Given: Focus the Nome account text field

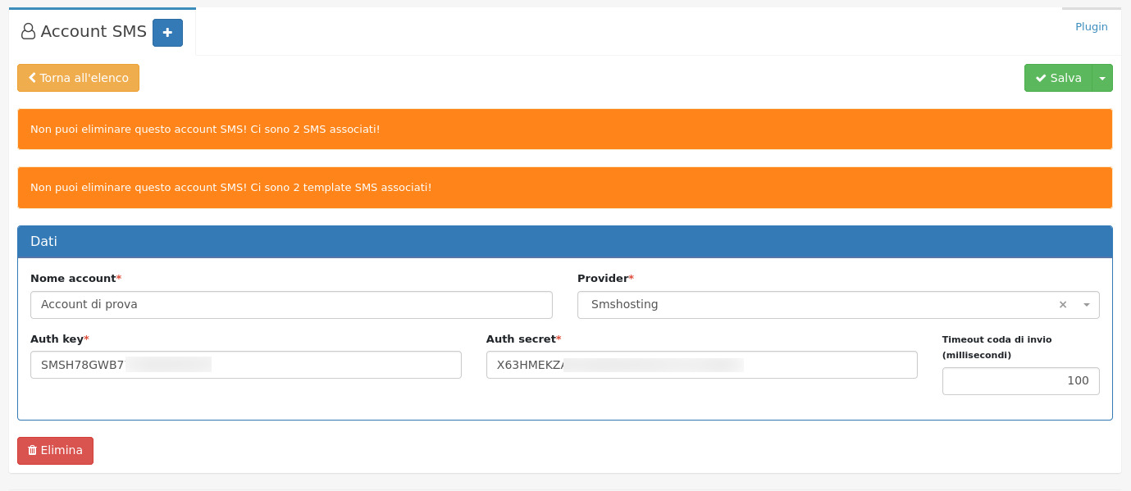Looking at the screenshot, I should 291,305.
